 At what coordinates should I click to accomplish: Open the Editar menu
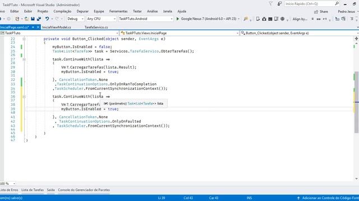click(x=15, y=11)
